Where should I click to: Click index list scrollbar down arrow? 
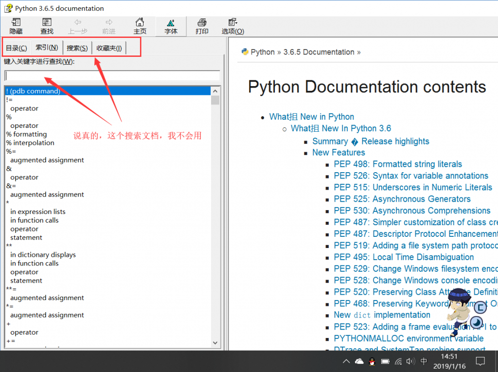tap(215, 343)
